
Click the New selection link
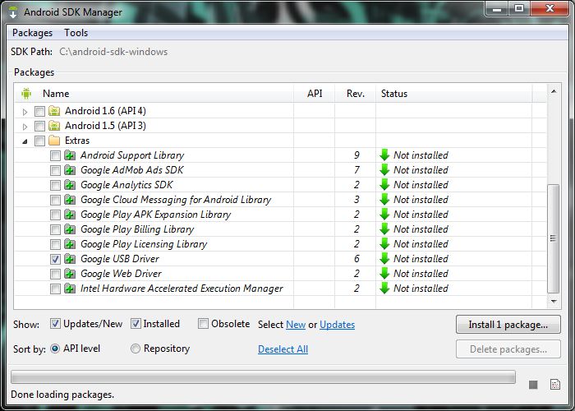[x=296, y=325]
